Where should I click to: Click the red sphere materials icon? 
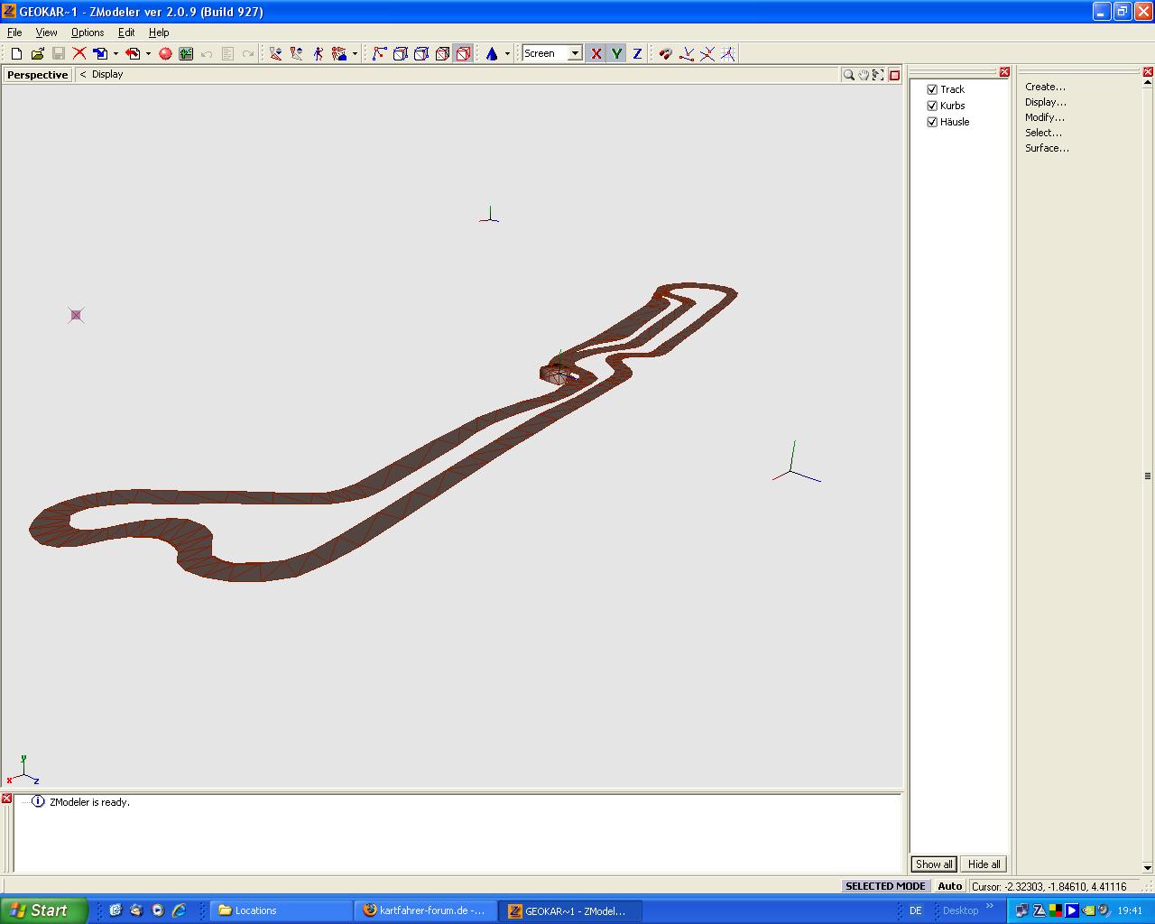pos(165,54)
